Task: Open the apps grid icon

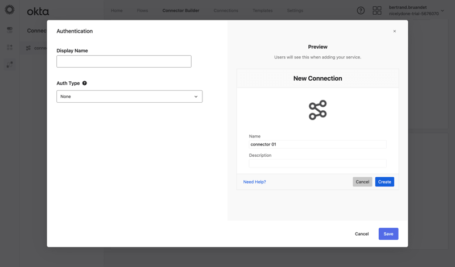Action: pyautogui.click(x=377, y=11)
